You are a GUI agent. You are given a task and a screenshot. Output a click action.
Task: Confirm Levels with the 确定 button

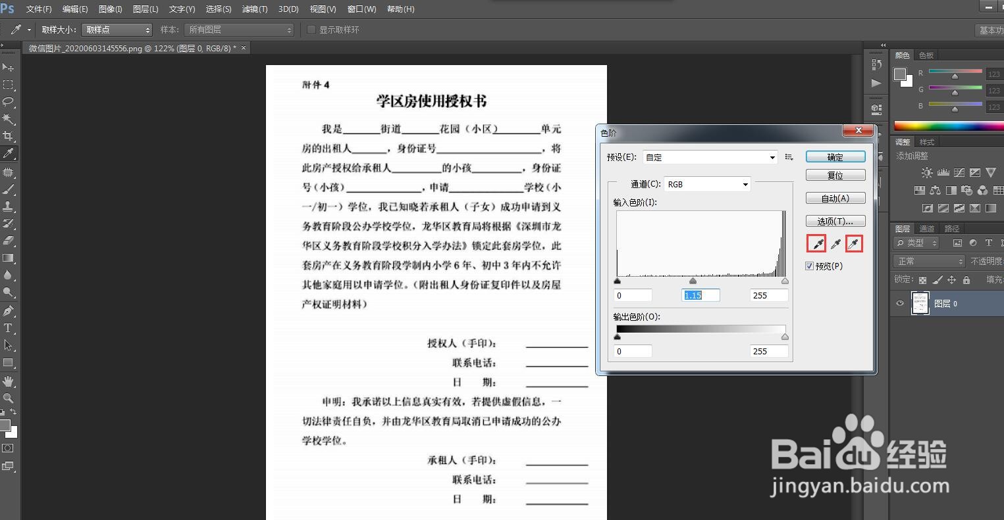835,156
